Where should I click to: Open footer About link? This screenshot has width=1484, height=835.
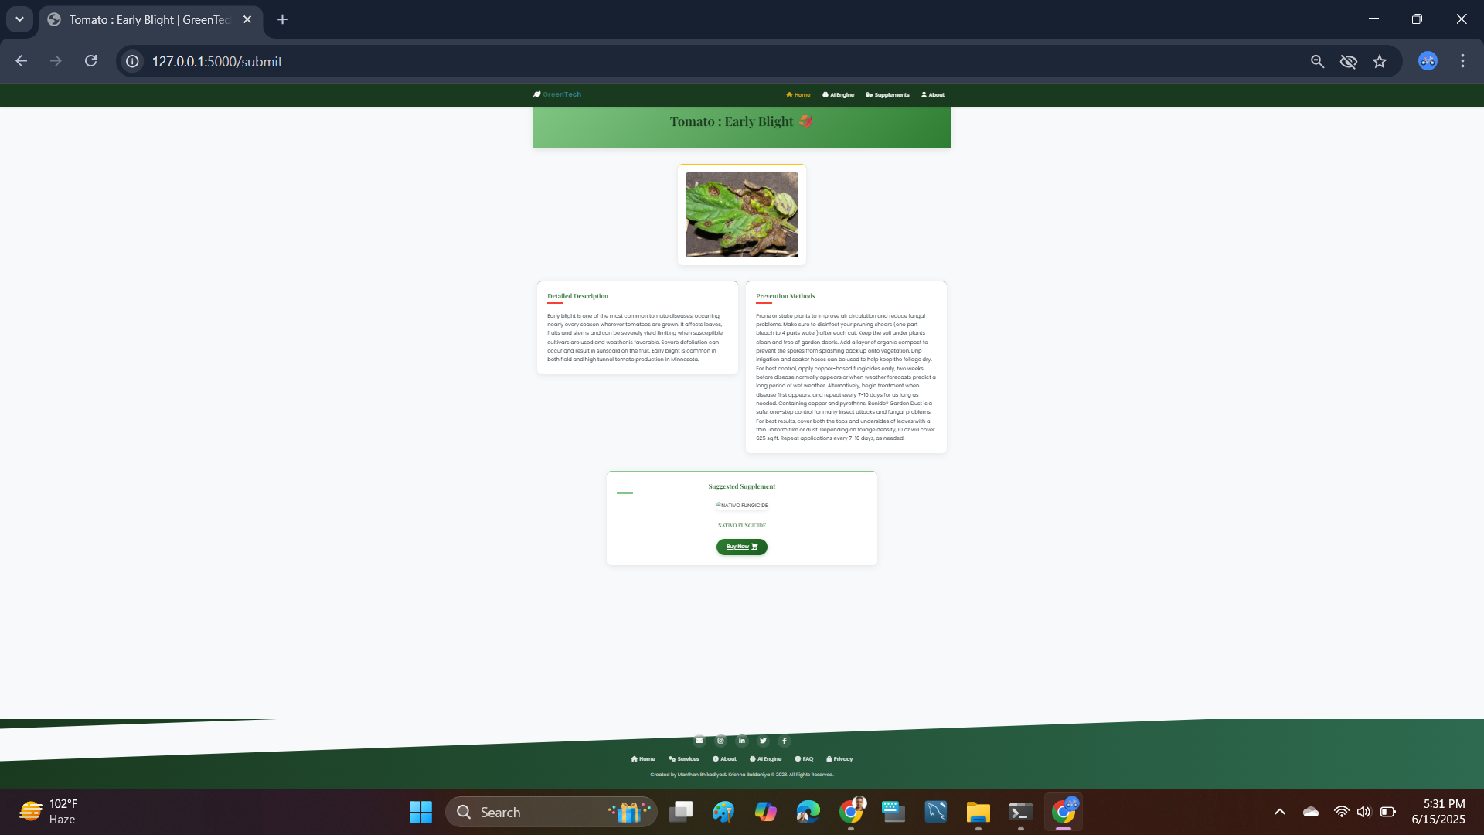pos(725,759)
